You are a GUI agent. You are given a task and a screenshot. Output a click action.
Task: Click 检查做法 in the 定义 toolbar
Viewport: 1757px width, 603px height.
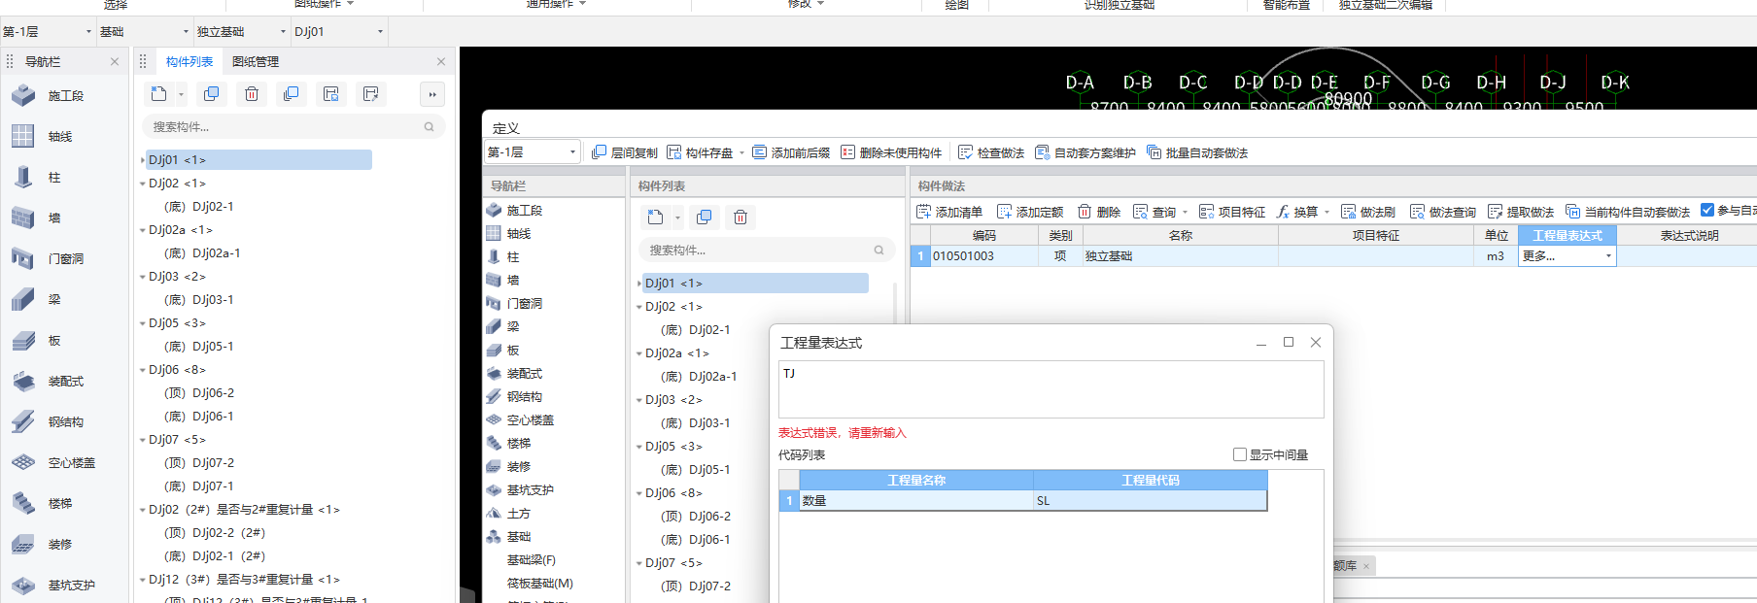[x=991, y=152]
